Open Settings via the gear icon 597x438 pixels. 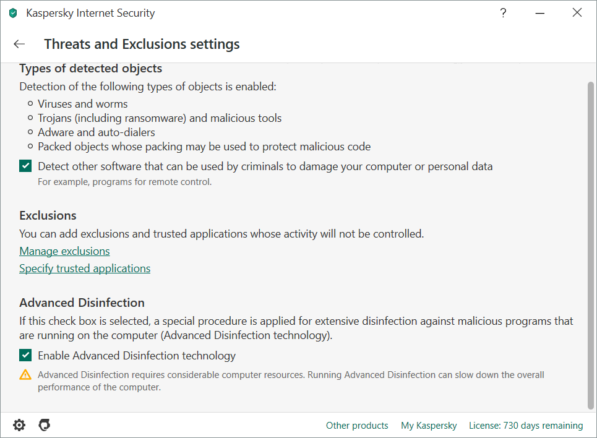pos(19,425)
